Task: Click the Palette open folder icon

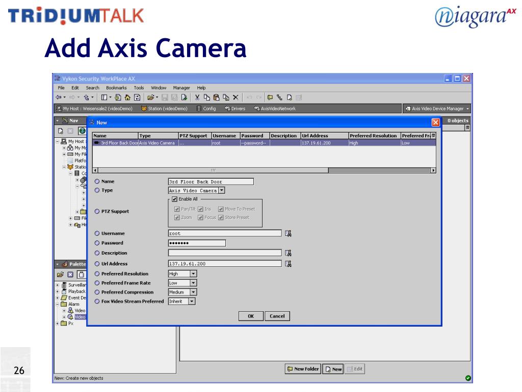Action: [60, 274]
